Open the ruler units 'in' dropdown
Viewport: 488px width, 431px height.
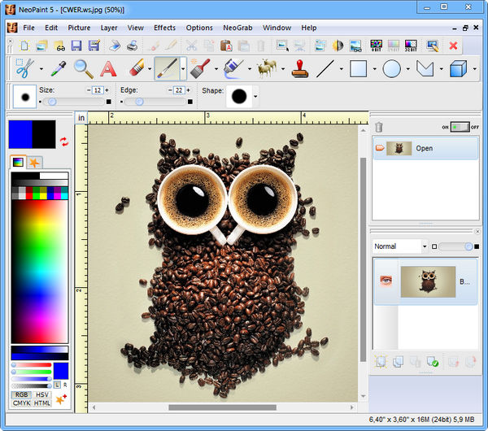tap(81, 118)
